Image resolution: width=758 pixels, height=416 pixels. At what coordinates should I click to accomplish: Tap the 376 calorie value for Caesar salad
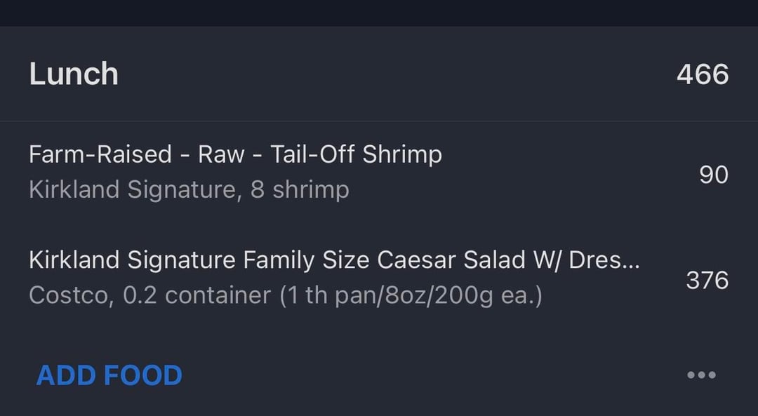(x=707, y=281)
